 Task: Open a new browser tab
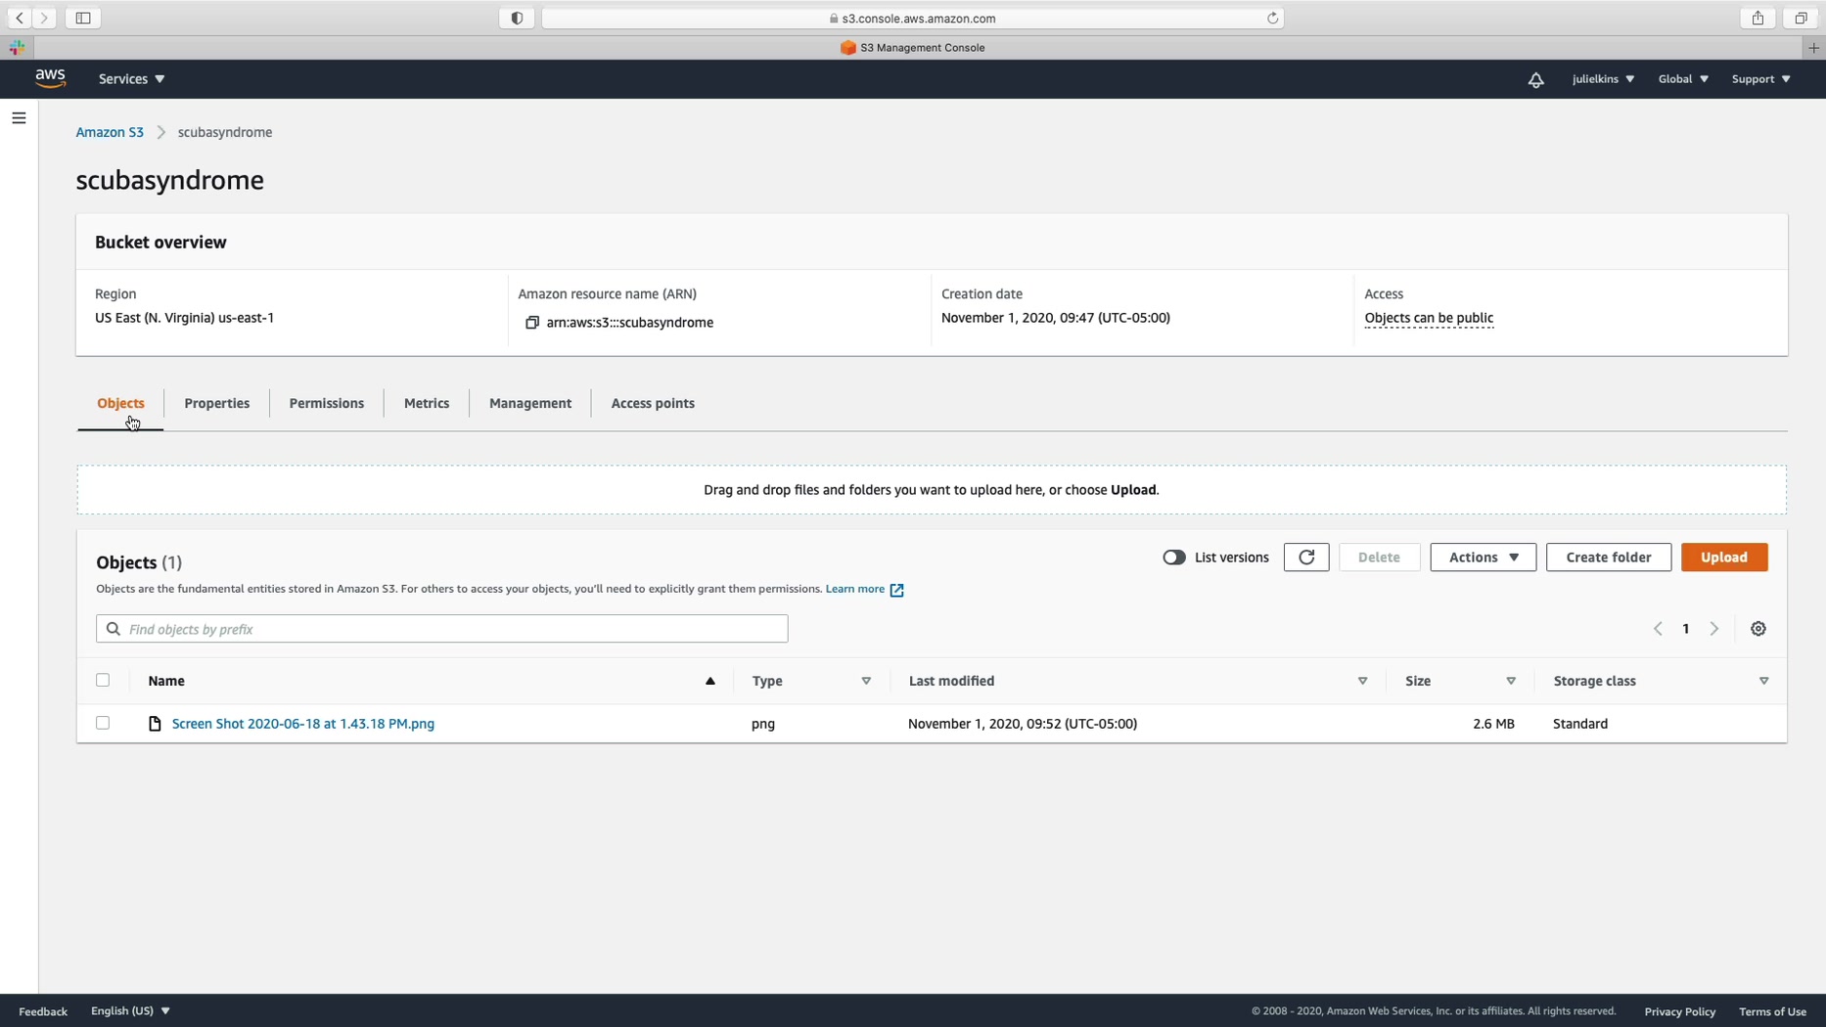pyautogui.click(x=1813, y=47)
